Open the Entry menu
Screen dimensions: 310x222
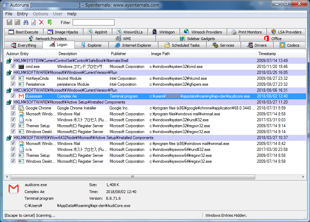tap(22, 14)
